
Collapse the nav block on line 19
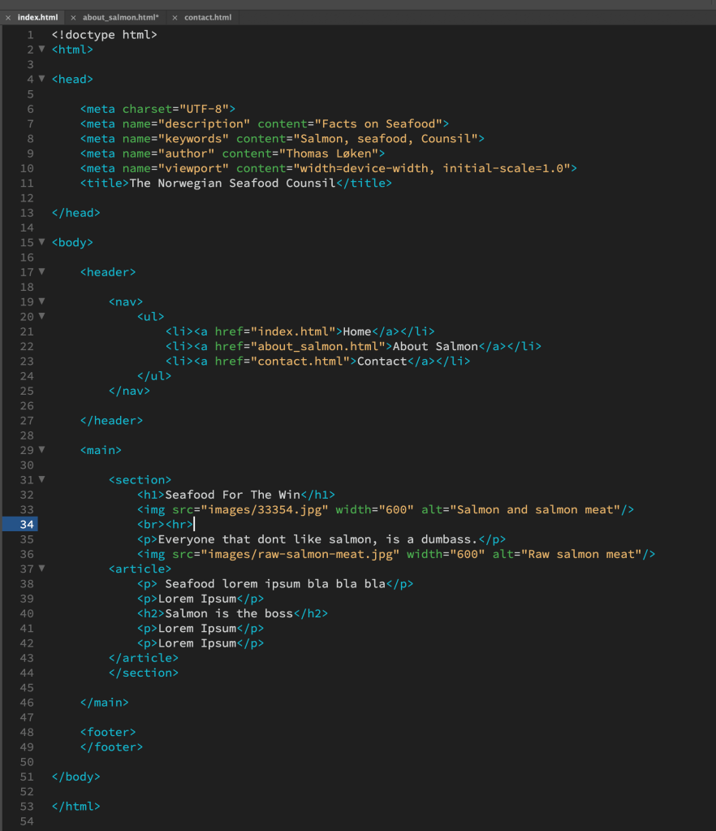click(x=41, y=301)
